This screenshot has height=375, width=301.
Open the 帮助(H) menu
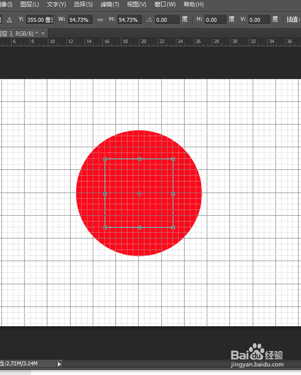click(x=193, y=4)
